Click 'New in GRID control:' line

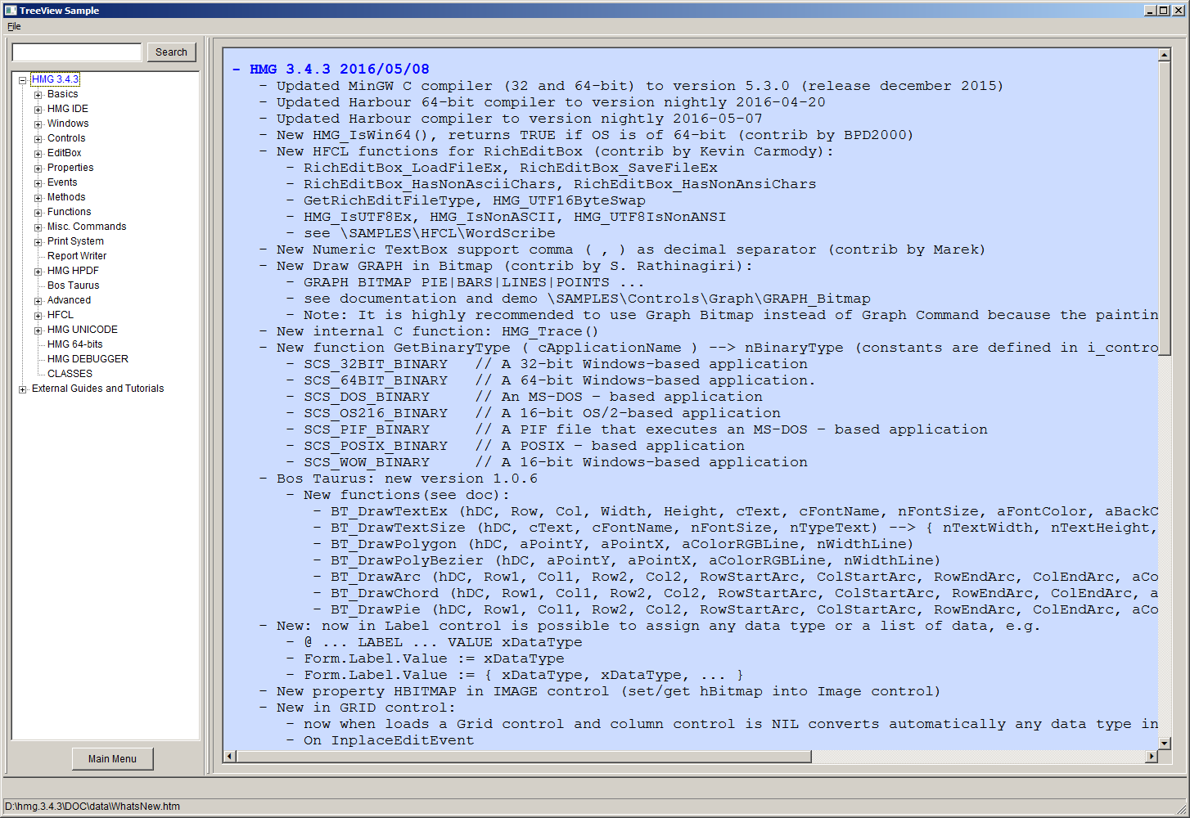click(366, 707)
